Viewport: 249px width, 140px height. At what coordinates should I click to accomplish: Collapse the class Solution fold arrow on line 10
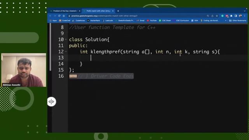[x=66, y=39]
